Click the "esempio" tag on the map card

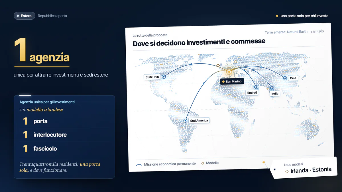coord(317,31)
